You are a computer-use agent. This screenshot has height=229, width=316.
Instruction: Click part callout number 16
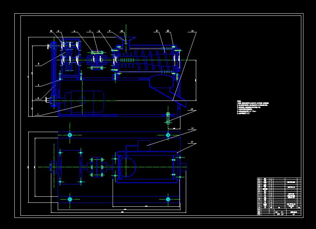(51, 31)
